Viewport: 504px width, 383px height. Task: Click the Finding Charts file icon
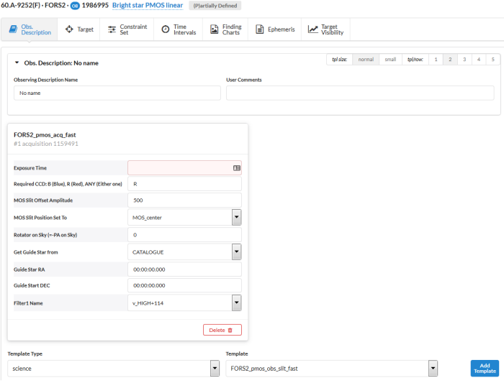(215, 29)
